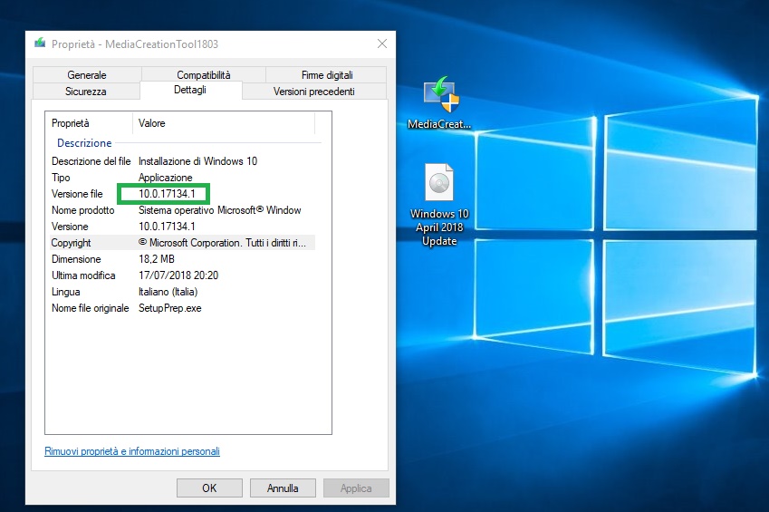Select the Lingua row label
The height and width of the screenshot is (512, 769).
point(66,292)
